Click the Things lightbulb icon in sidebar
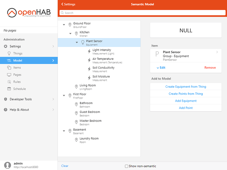The image size is (227, 170). coord(9,53)
